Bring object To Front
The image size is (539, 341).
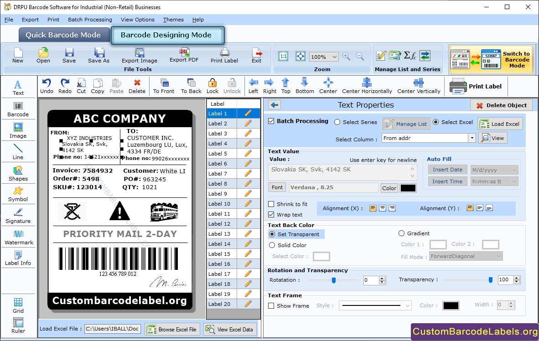pyautogui.click(x=164, y=86)
